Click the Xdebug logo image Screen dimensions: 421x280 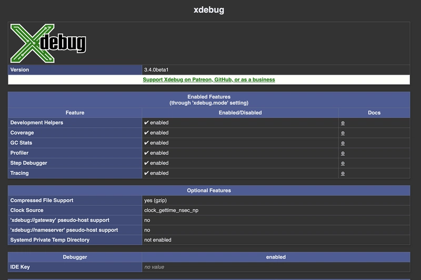coord(48,44)
